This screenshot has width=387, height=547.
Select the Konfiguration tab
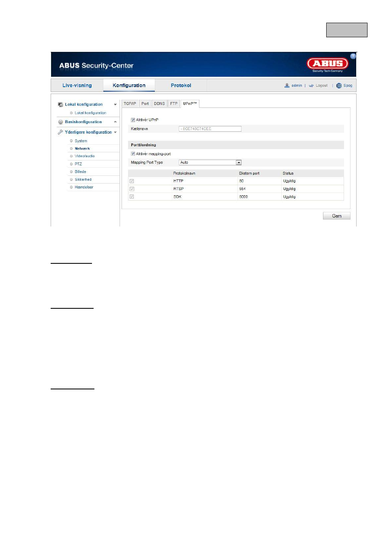129,85
